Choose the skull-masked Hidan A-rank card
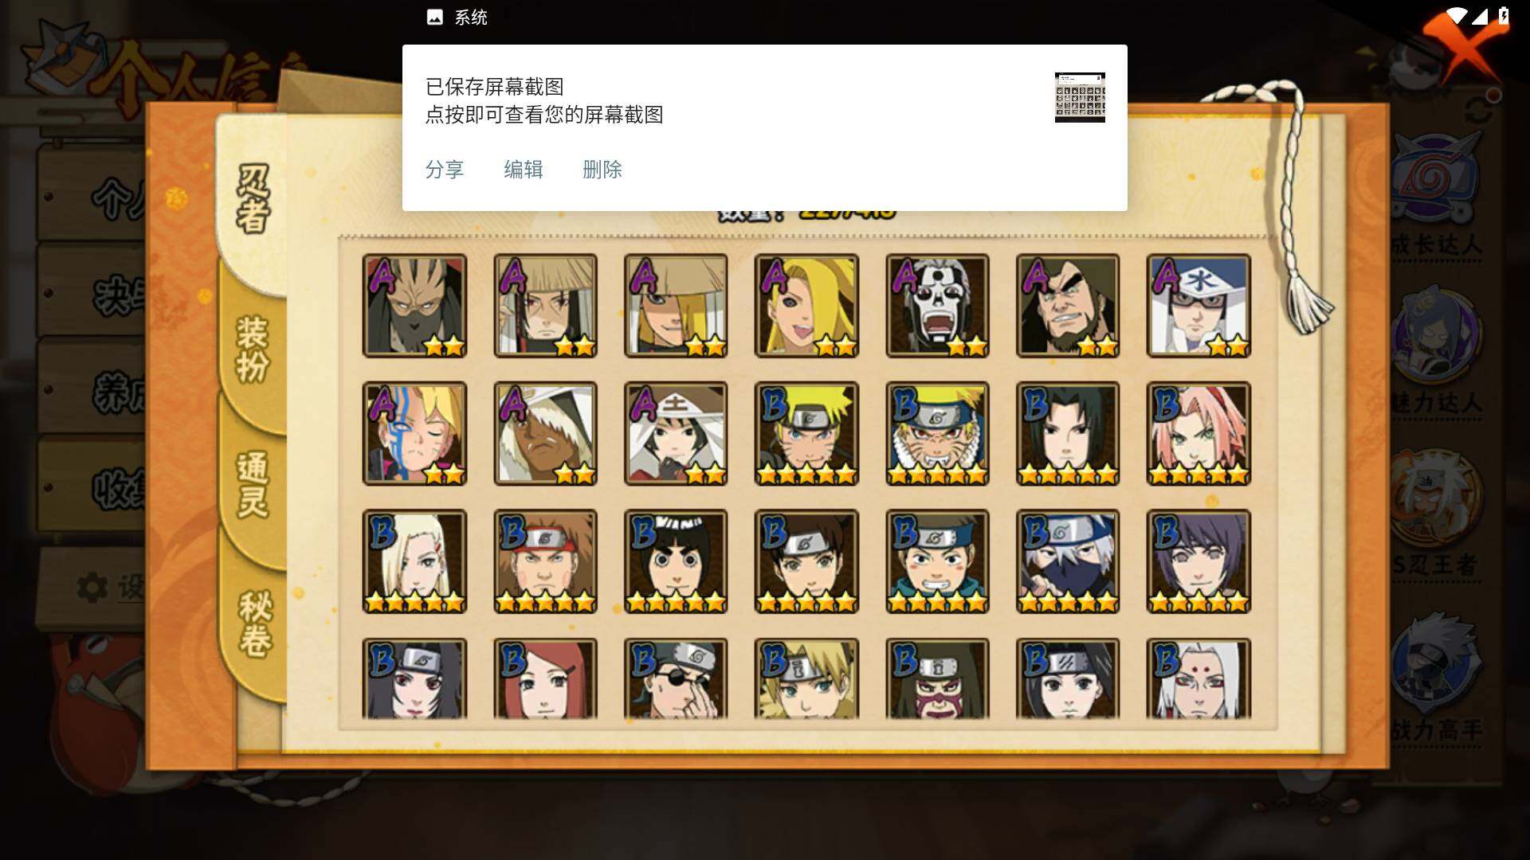 [x=937, y=306]
